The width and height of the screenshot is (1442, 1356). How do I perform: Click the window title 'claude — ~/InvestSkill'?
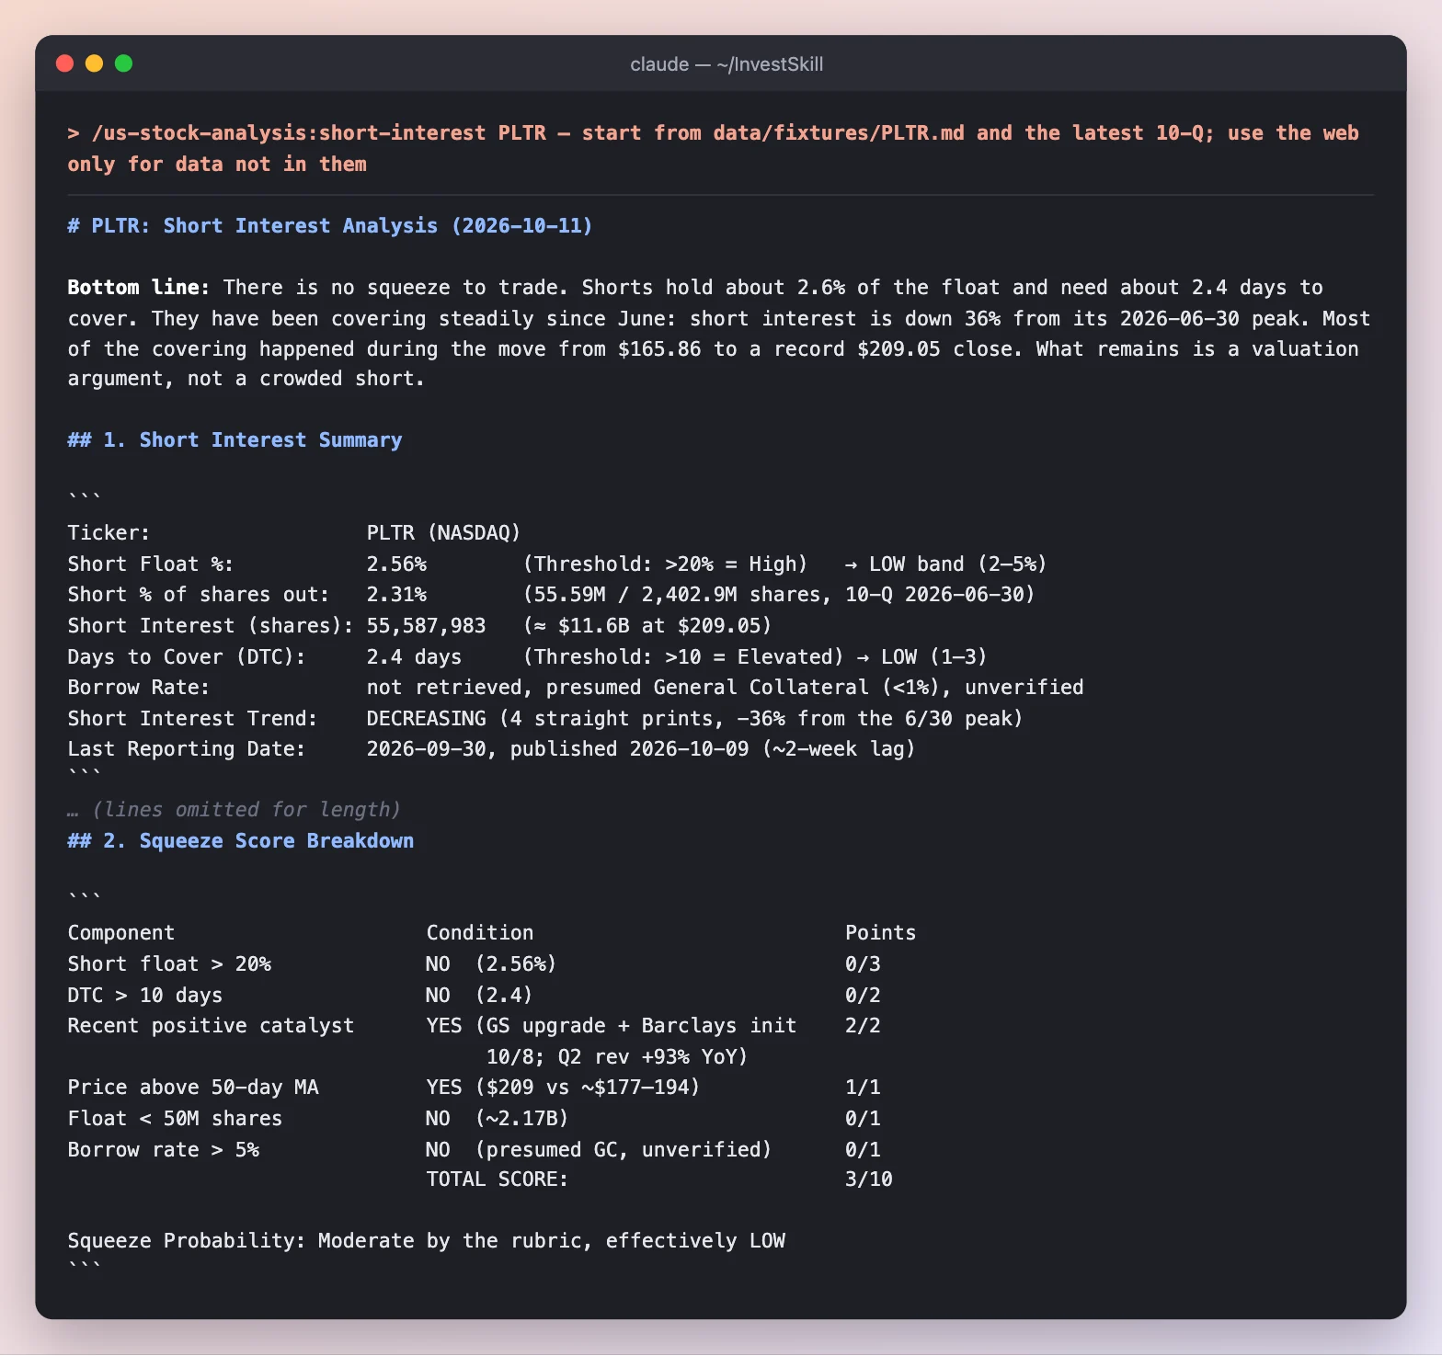tap(727, 64)
